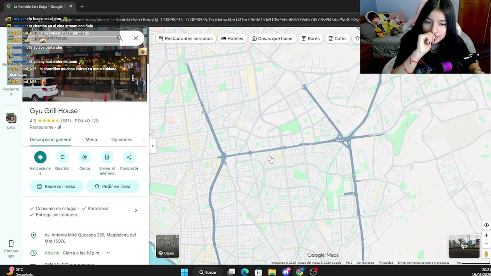
Task: Send place to phone icon
Action: 107,157
